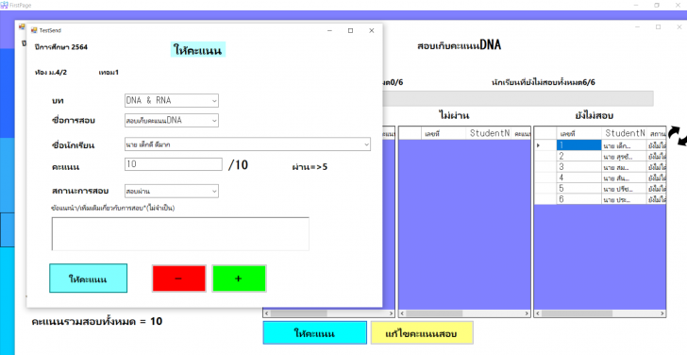The height and width of the screenshot is (355, 687).
Task: Click the สอบเก็บคะแนนDNA title in main window
Action: click(x=460, y=45)
